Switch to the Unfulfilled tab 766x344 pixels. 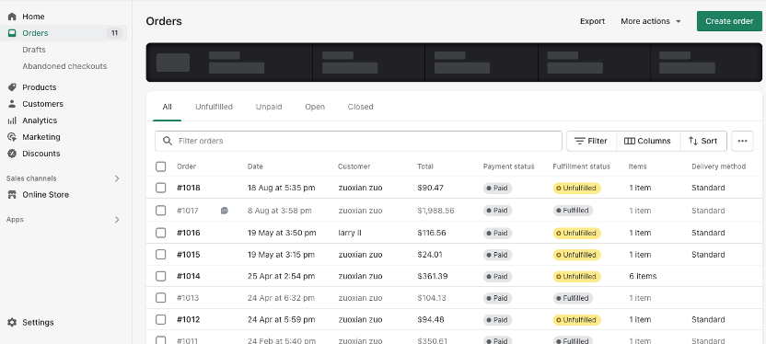tap(214, 107)
